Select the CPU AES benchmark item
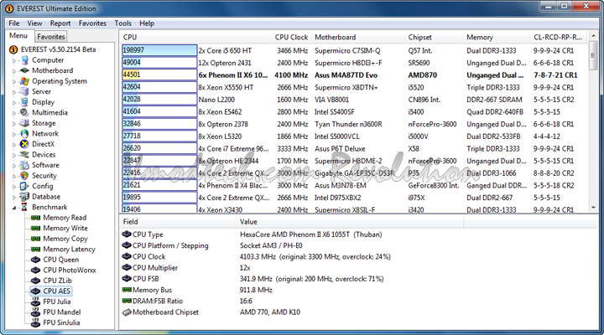Image resolution: width=604 pixels, height=335 pixels. pos(52,291)
